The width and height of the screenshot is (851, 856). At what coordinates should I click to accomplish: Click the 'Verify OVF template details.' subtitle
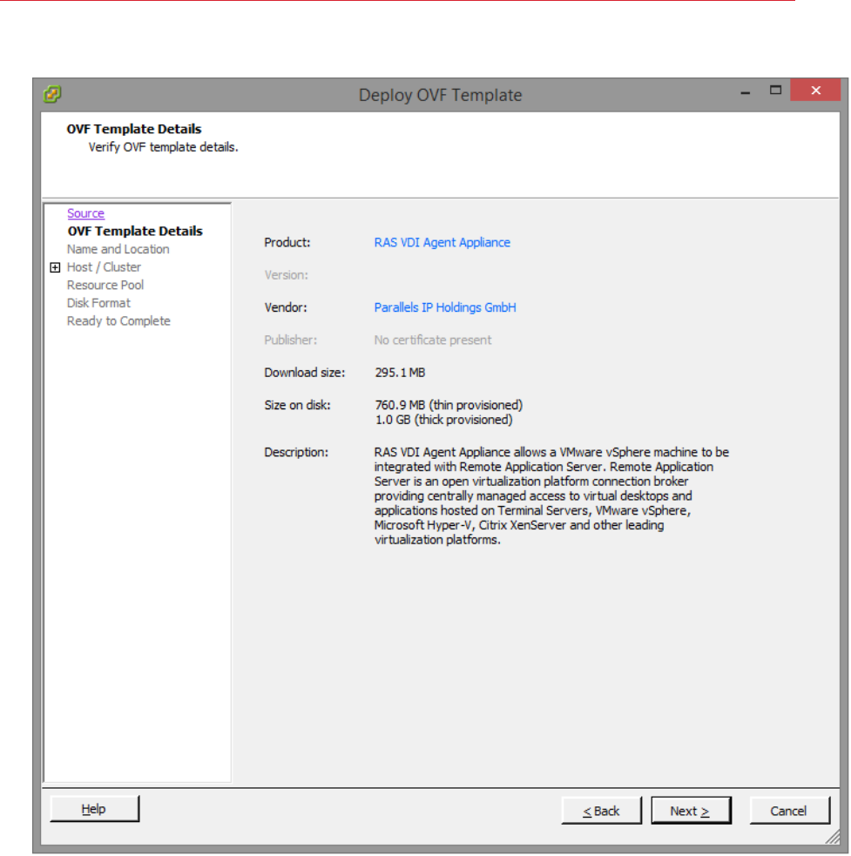[163, 147]
